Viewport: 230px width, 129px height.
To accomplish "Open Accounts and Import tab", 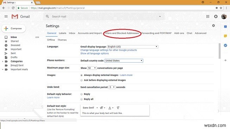I will pos(90,33).
